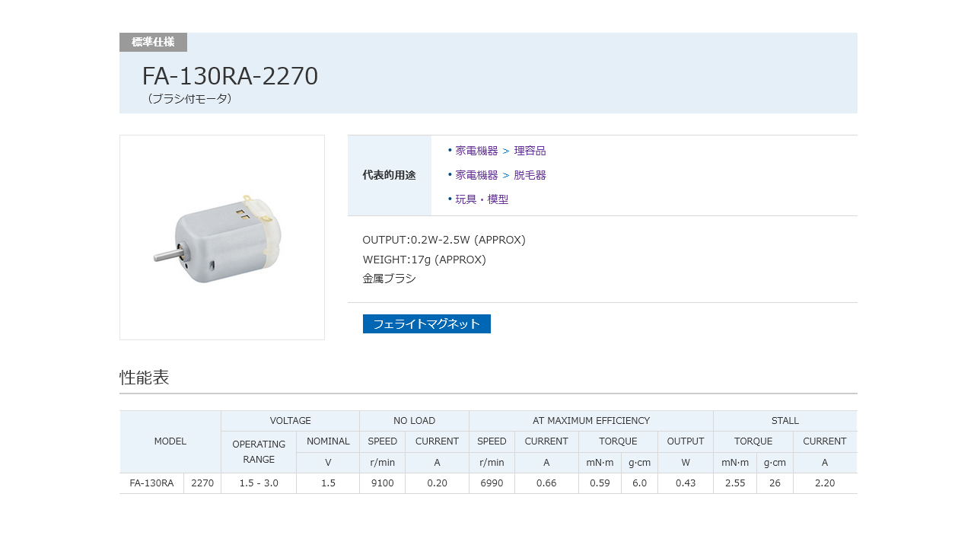Viewport: 974px width, 548px height.
Task: Select the 2.55 stall torque value
Action: pyautogui.click(x=734, y=483)
